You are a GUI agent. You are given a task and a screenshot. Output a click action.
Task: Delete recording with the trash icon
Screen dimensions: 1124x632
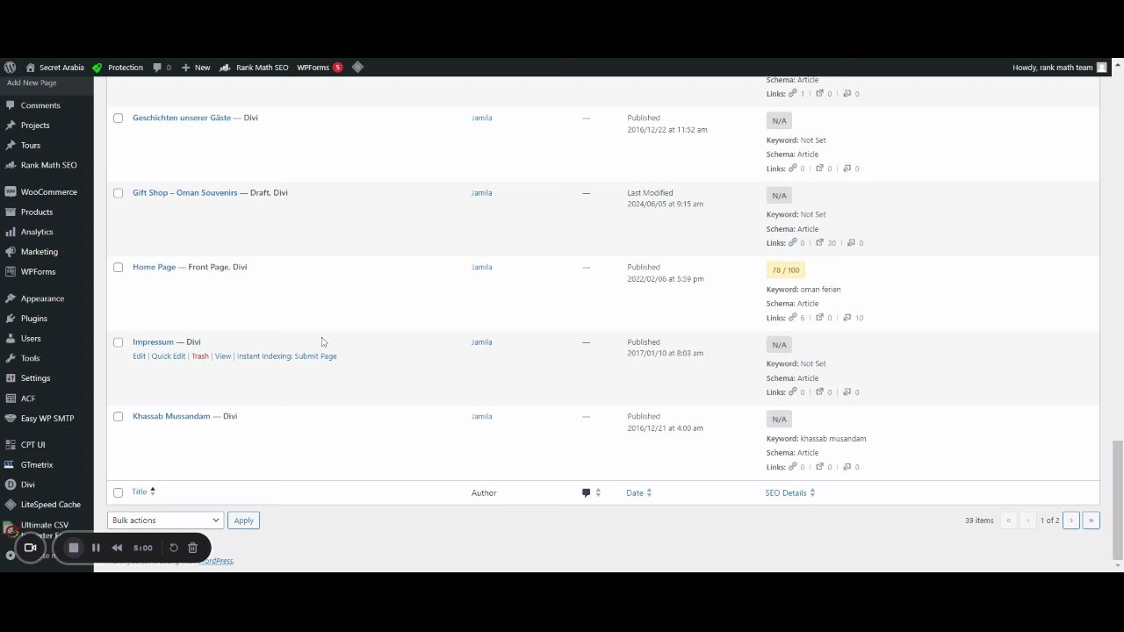[192, 548]
